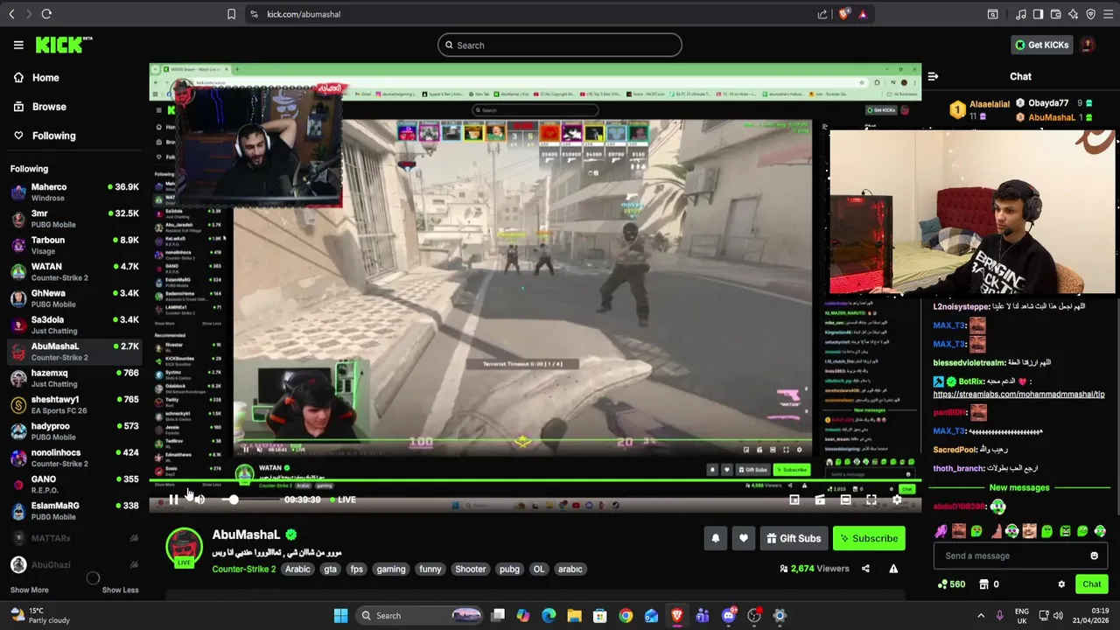The width and height of the screenshot is (1120, 630).
Task: Share the stream via share icon
Action: click(865, 569)
